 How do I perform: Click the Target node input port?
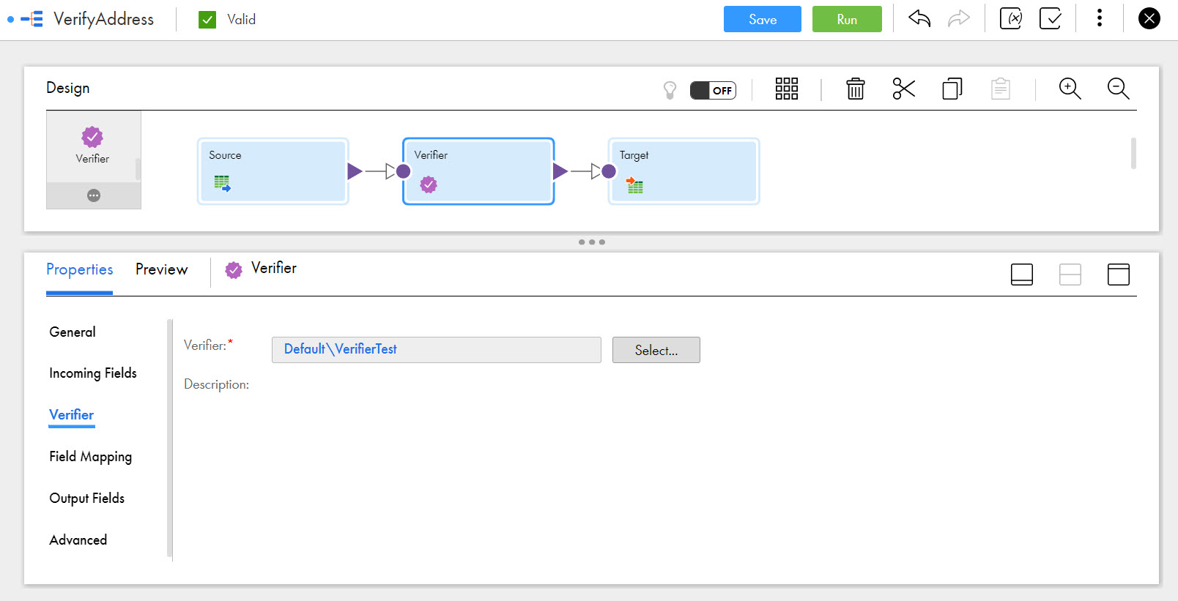609,171
